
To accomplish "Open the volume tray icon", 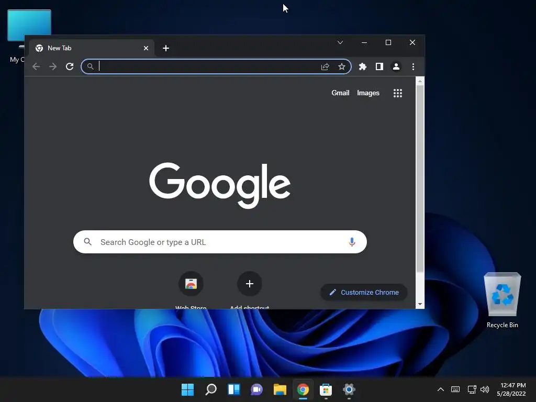I will (484, 389).
